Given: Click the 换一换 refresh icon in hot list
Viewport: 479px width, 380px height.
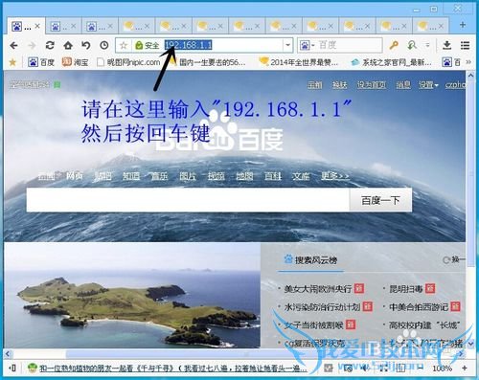Looking at the screenshot, I should coord(446,260).
